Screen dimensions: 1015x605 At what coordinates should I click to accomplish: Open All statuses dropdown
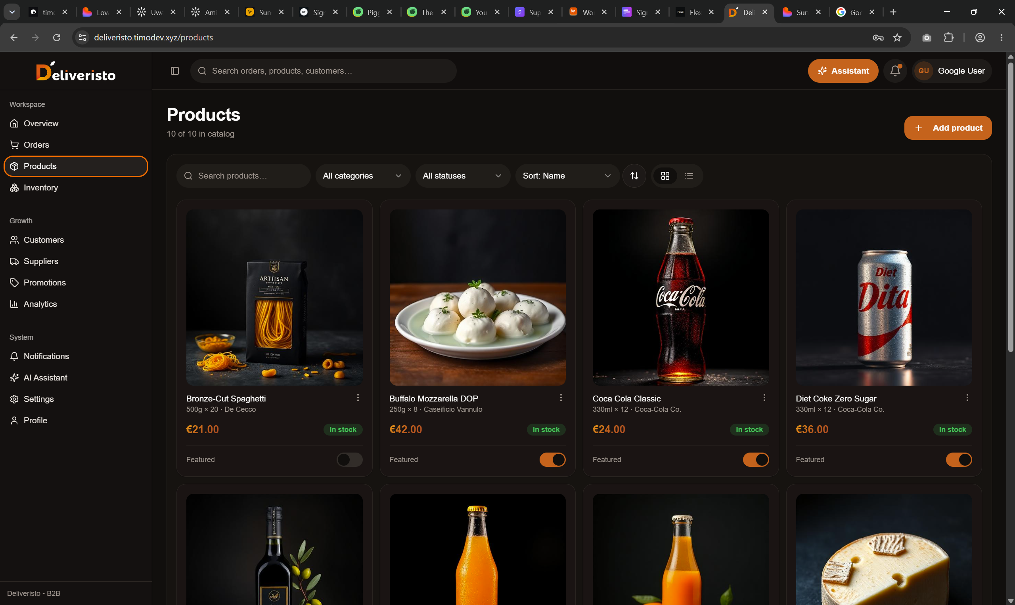(x=462, y=176)
